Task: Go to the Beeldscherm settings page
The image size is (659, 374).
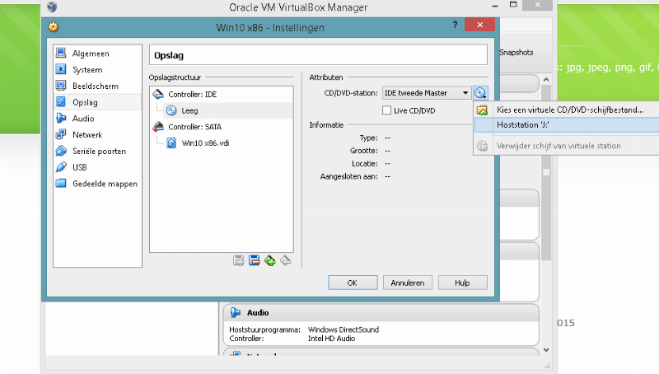Action: tap(95, 86)
